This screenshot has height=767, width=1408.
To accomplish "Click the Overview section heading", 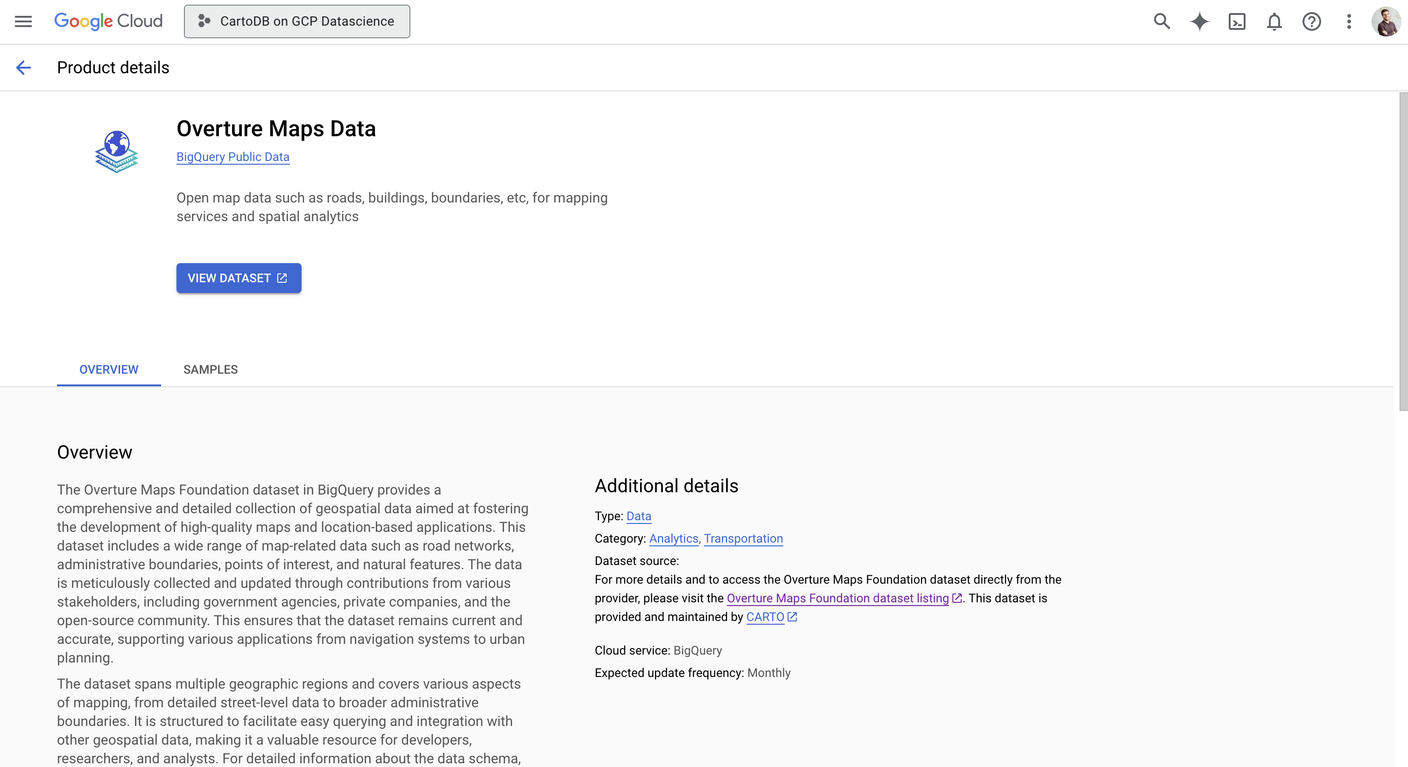I will [95, 452].
